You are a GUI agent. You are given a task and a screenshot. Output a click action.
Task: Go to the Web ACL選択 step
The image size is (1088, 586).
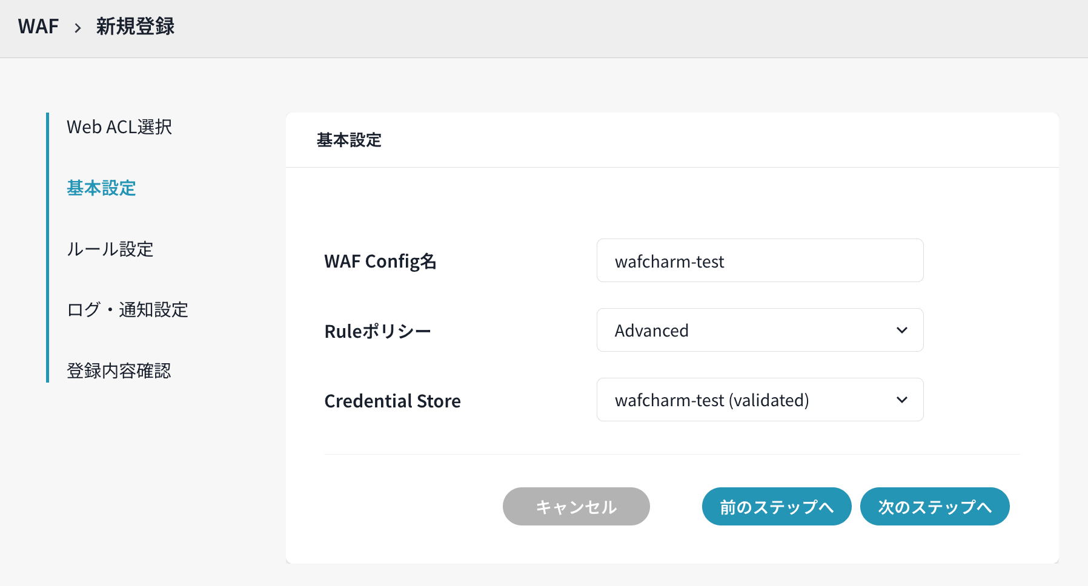(x=119, y=127)
